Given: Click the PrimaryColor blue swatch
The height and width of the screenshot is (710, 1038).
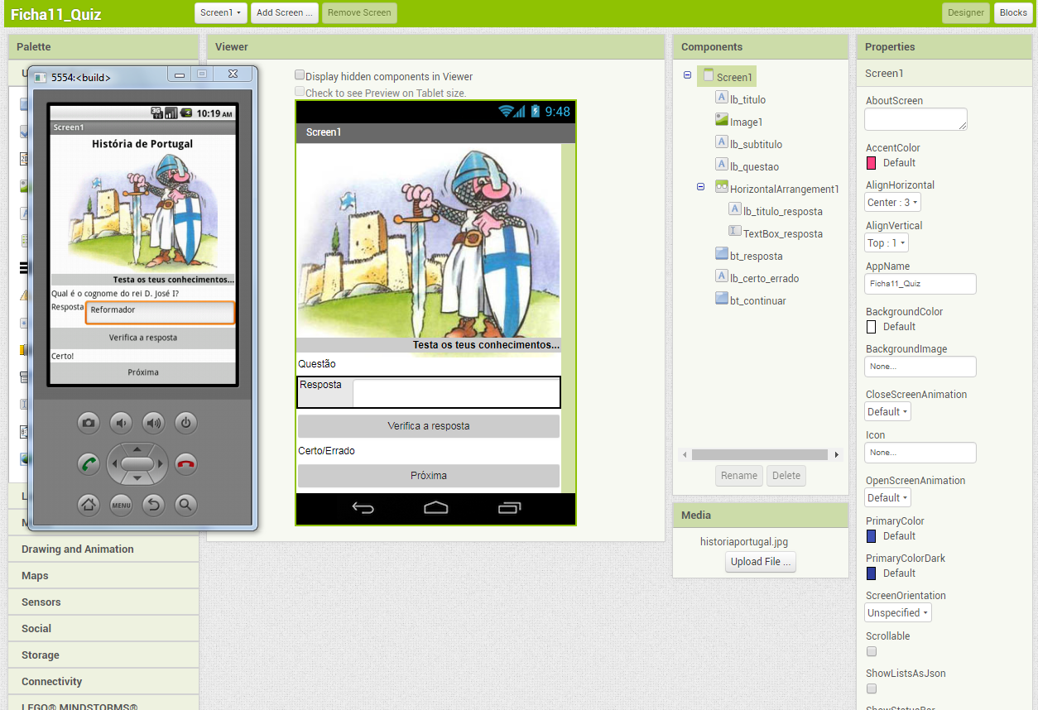Looking at the screenshot, I should coord(871,535).
